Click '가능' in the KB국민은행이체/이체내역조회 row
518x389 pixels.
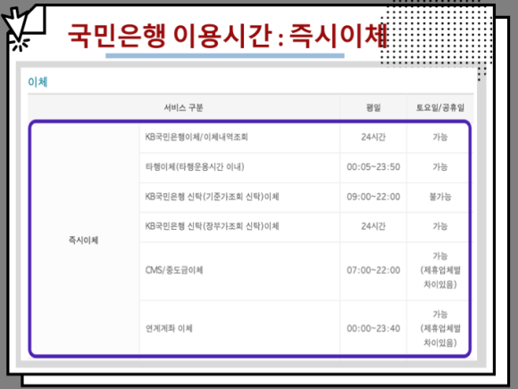click(440, 137)
